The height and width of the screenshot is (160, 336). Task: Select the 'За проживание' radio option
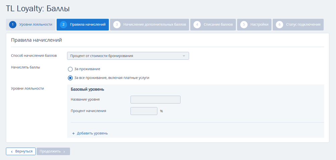click(84, 69)
